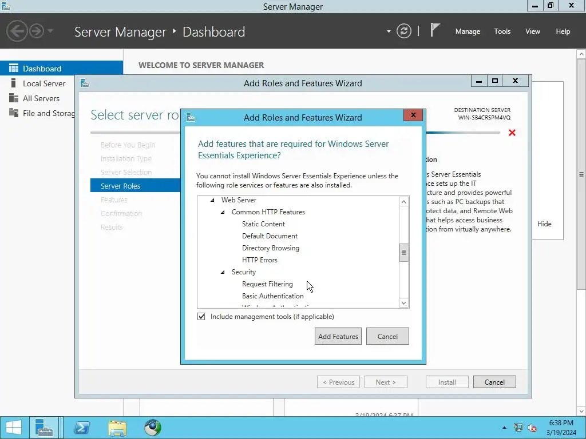The image size is (586, 439).
Task: Click the muted speaker tray icon
Action: [x=532, y=428]
